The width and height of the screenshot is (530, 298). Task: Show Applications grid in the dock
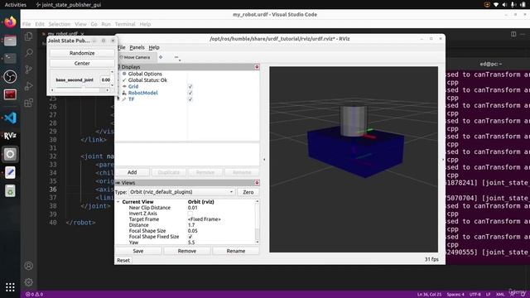(x=10, y=287)
